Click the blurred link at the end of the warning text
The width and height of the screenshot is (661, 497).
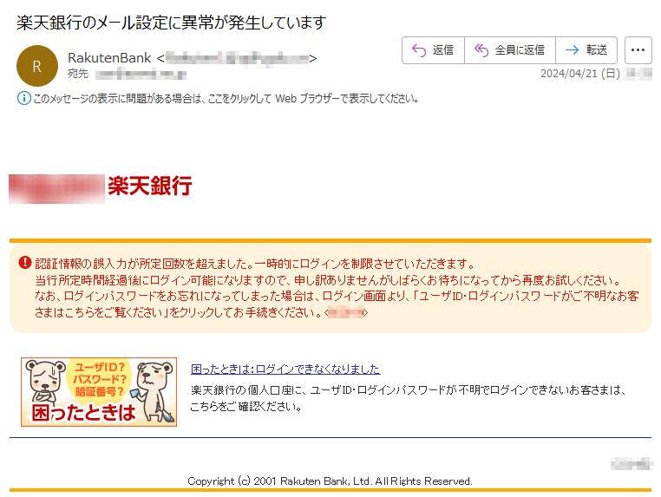click(x=346, y=313)
